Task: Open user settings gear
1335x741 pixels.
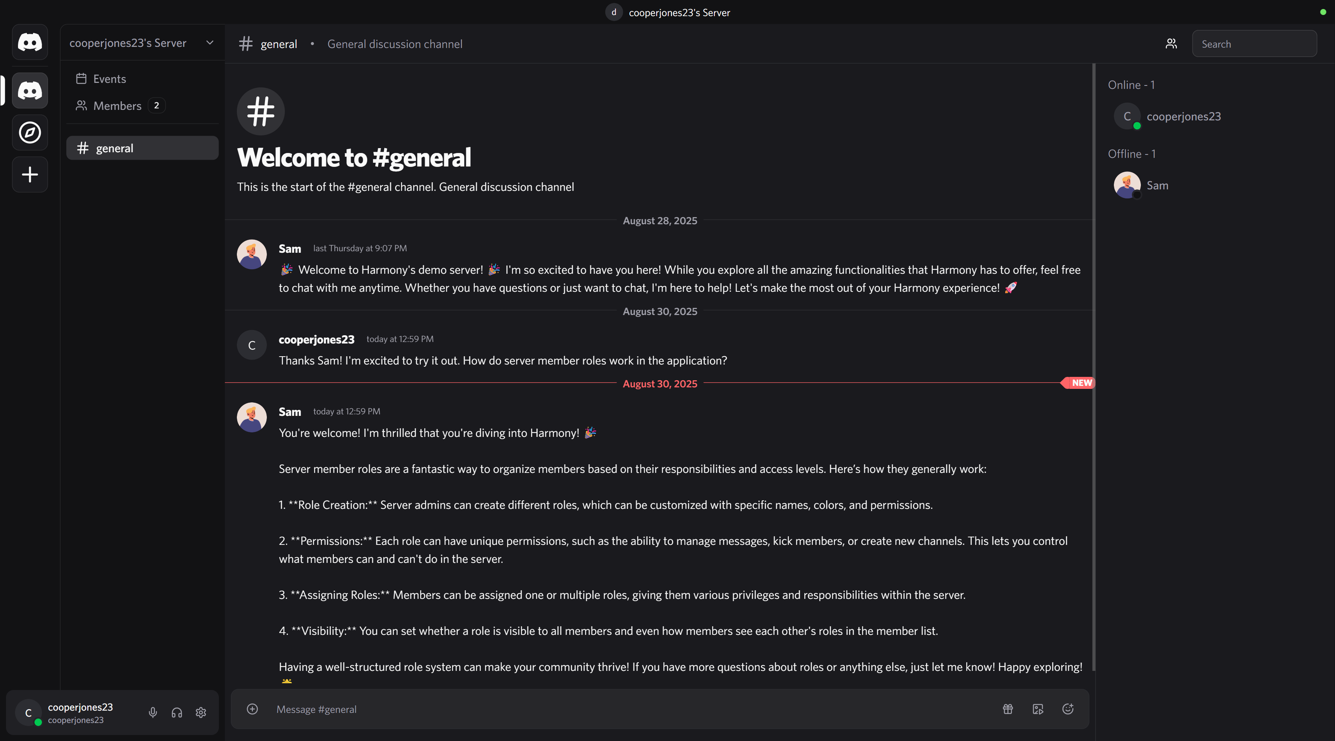Action: point(201,712)
